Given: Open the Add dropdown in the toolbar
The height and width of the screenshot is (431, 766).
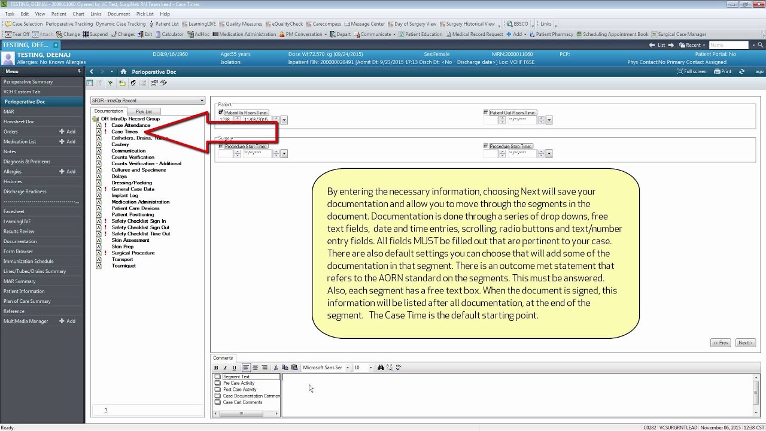Looking at the screenshot, I should pos(517,34).
